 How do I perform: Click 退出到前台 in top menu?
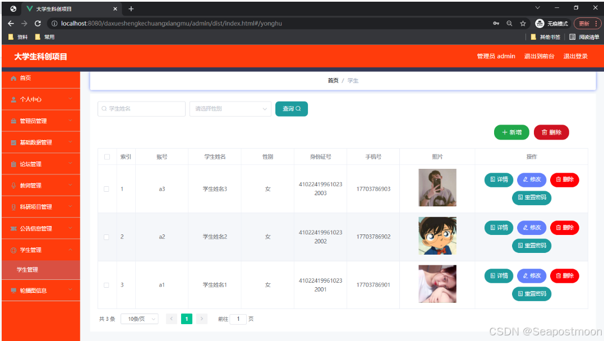click(540, 56)
